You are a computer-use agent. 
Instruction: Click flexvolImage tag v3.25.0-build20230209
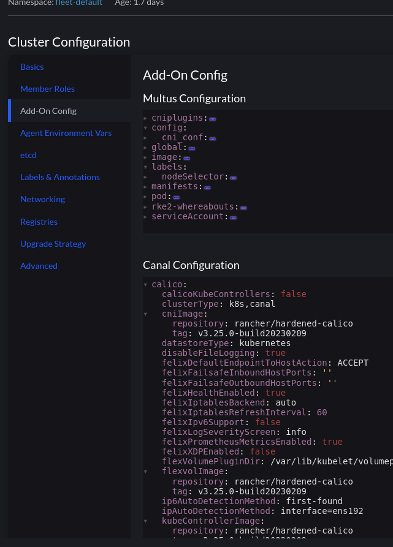253,491
